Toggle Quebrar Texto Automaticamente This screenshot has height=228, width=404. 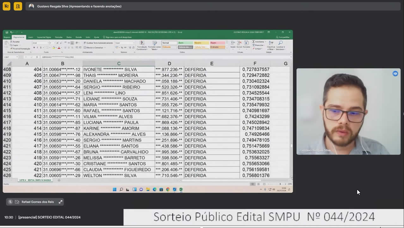pyautogui.click(x=98, y=43)
